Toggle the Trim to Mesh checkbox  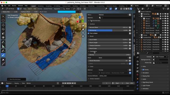[x=88, y=34]
